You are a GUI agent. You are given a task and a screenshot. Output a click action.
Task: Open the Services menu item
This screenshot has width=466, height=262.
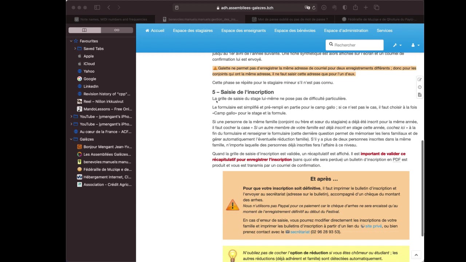pyautogui.click(x=384, y=31)
